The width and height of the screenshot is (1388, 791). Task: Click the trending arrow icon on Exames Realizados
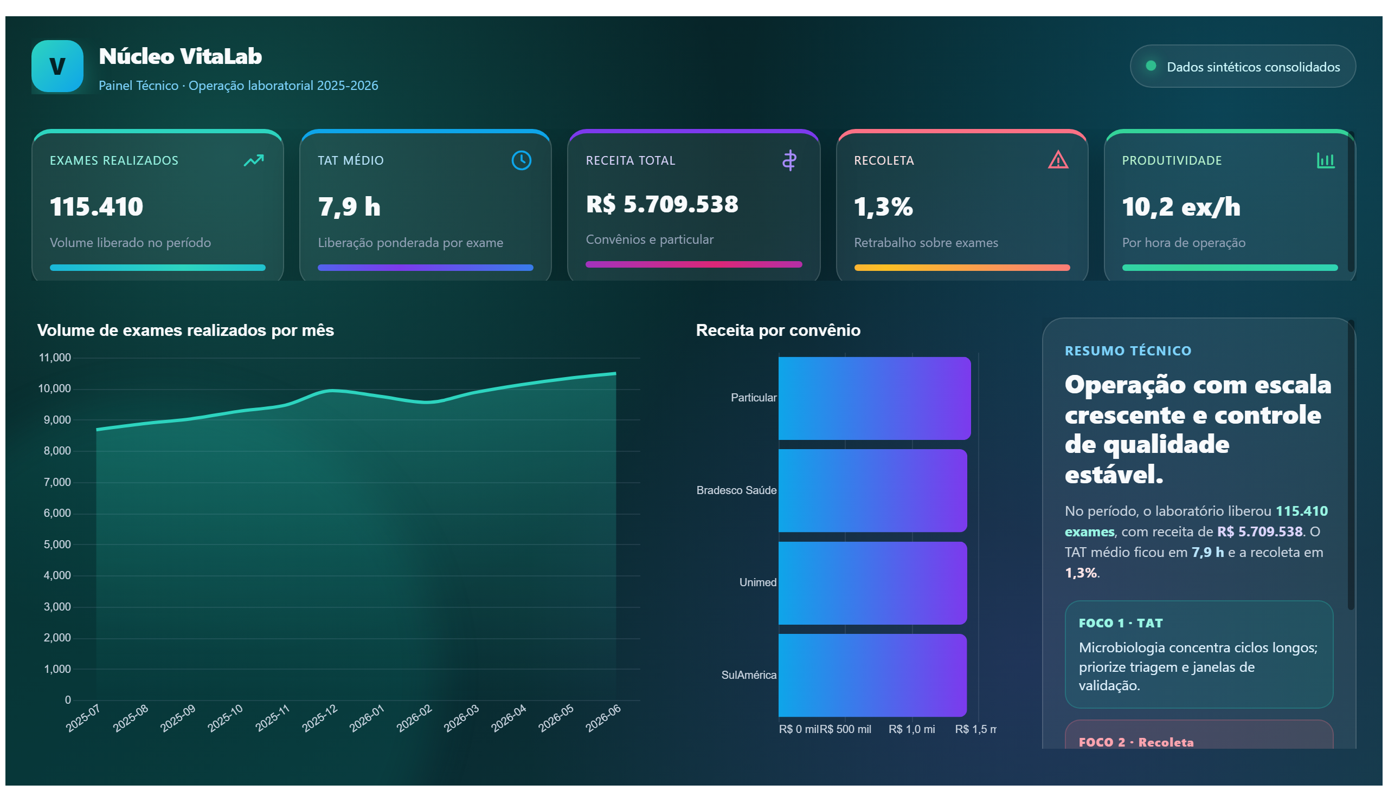[253, 160]
